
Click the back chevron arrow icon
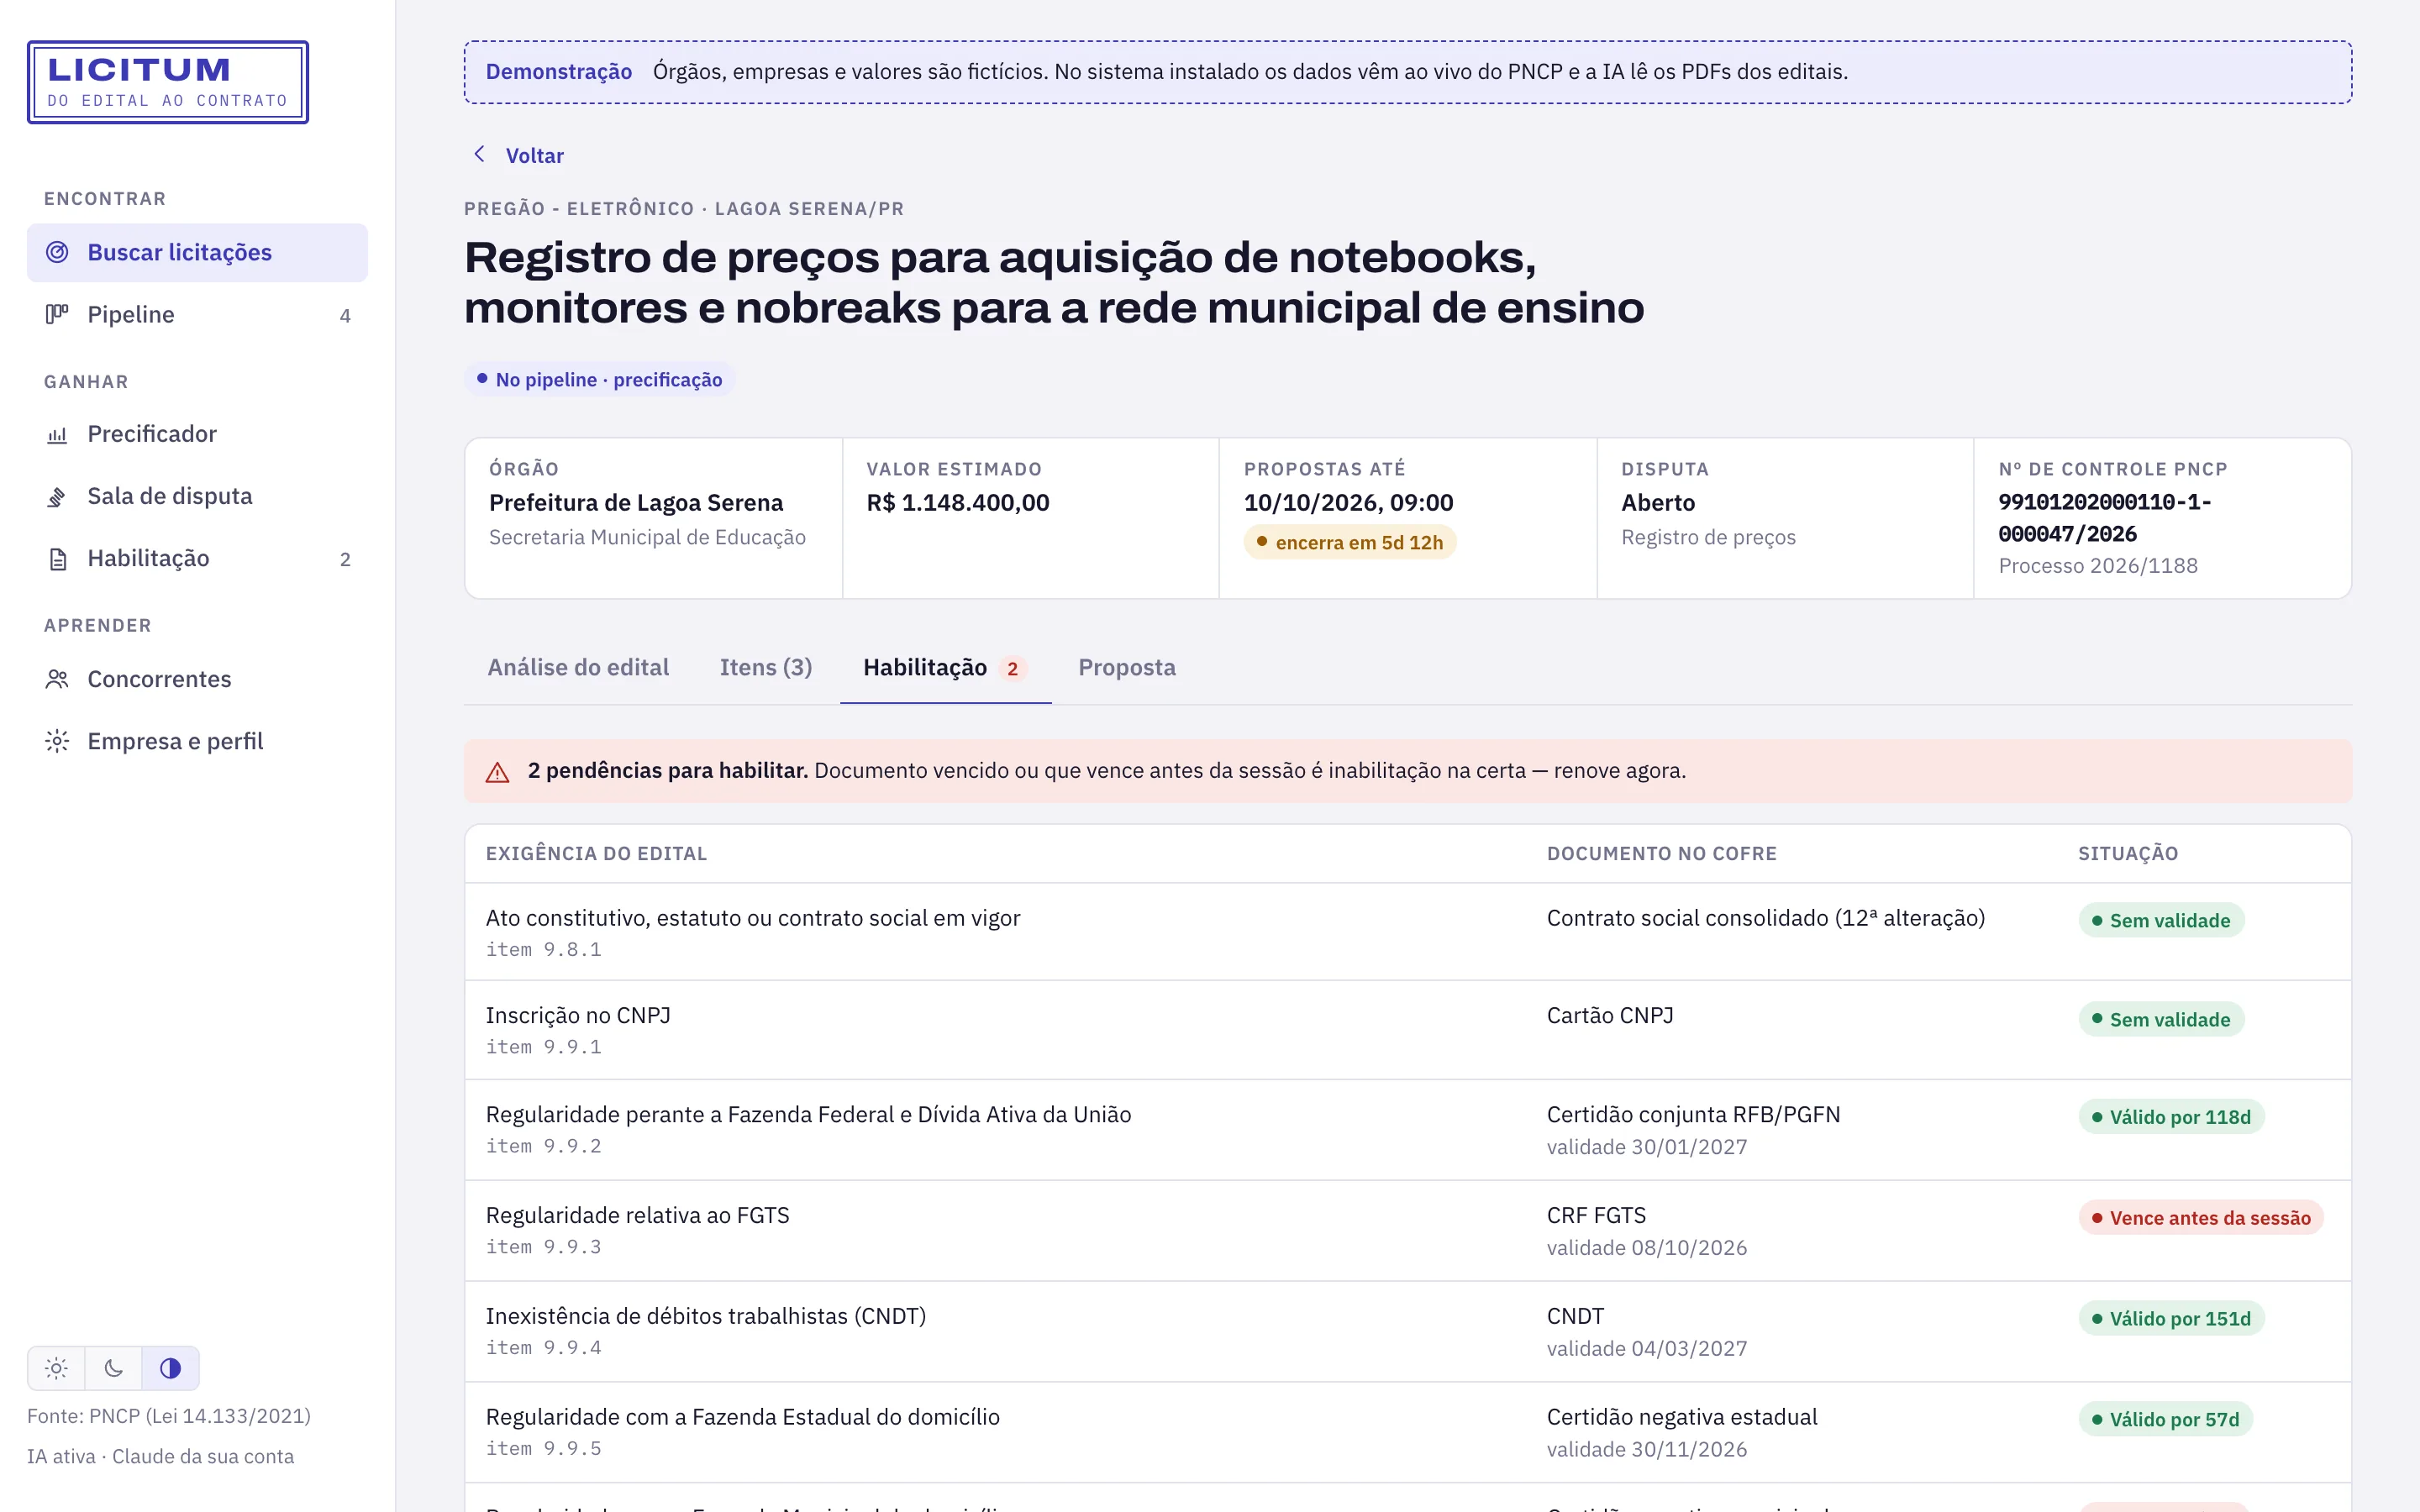pos(480,154)
